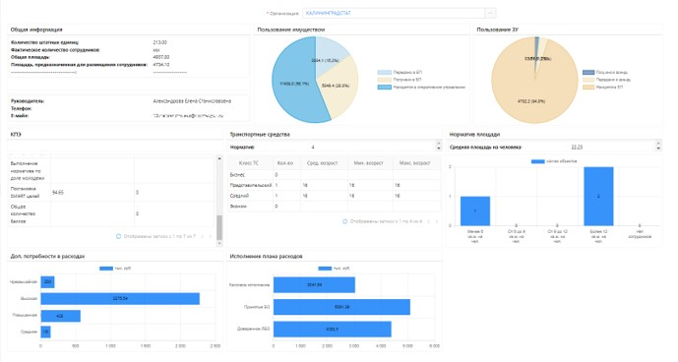Click the 'Менее 6 кв.м. на чел.' bar

point(475,211)
